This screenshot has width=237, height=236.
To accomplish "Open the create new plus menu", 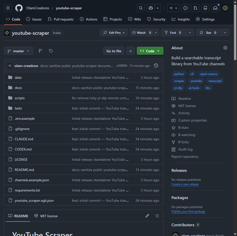I will click(173, 8).
